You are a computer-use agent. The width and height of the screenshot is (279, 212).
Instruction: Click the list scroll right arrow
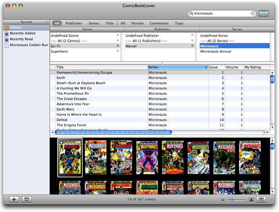(267, 133)
